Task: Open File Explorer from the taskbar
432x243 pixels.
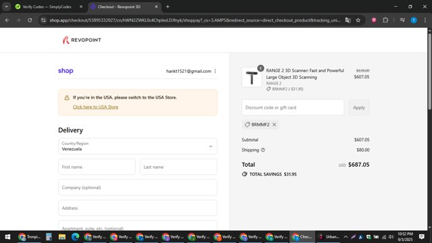Action: [x=62, y=237]
